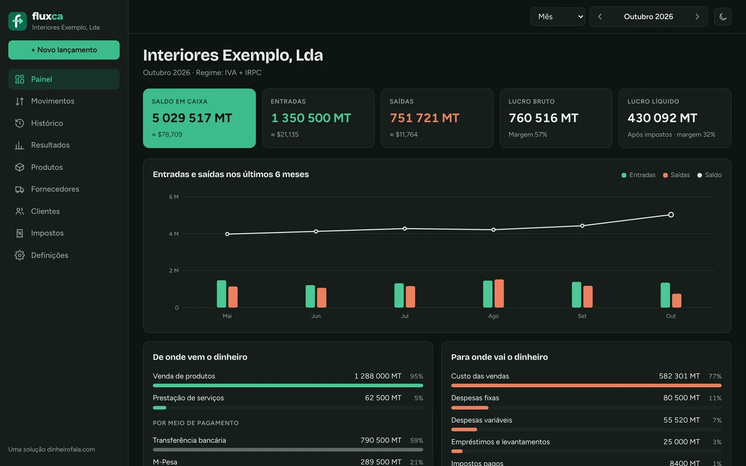Image resolution: width=746 pixels, height=466 pixels.
Task: Open the Movimentos menu item
Action: (64, 101)
